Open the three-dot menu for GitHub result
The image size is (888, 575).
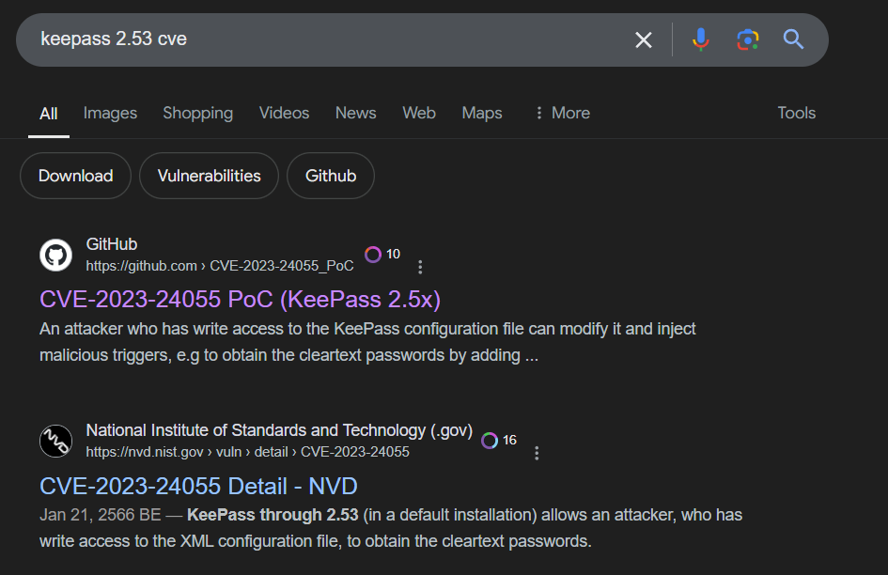(420, 267)
